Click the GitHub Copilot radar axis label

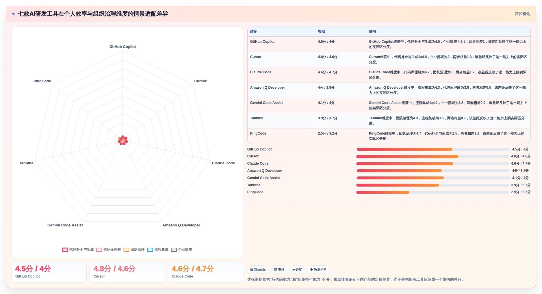pos(122,47)
